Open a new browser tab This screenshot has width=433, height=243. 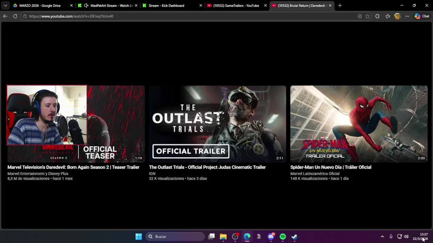click(340, 5)
